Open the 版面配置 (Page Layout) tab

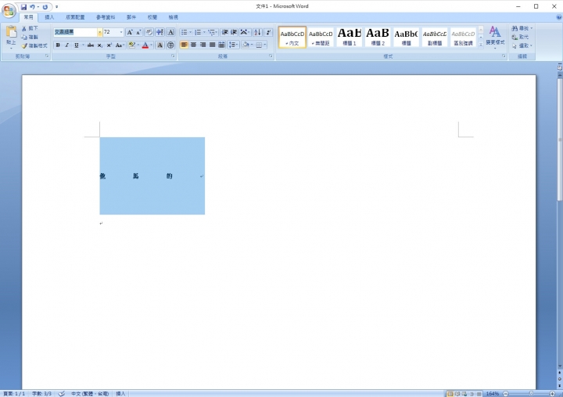click(75, 17)
